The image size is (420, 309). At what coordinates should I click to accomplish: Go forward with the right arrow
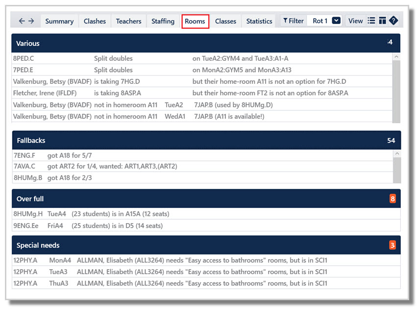(x=31, y=21)
